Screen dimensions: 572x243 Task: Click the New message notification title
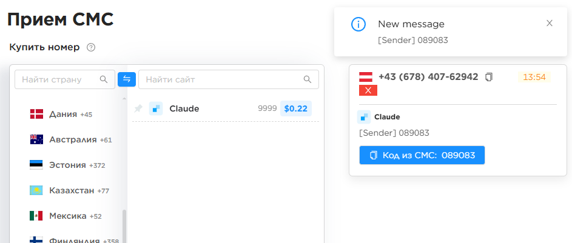[411, 24]
